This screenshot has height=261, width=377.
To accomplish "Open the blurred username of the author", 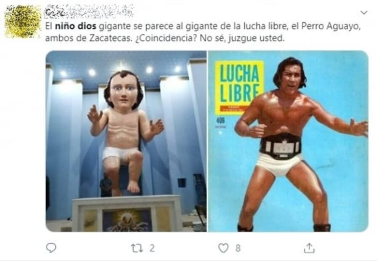I will click(89, 11).
